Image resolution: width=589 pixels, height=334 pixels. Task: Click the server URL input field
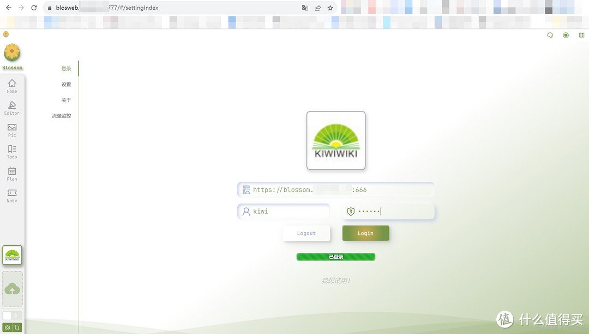point(336,190)
